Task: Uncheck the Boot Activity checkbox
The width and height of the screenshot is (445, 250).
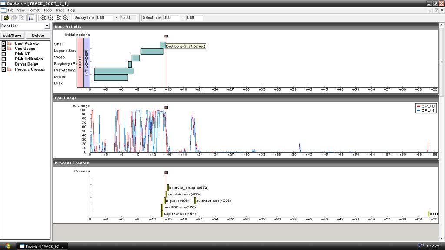Action: click(x=3, y=43)
